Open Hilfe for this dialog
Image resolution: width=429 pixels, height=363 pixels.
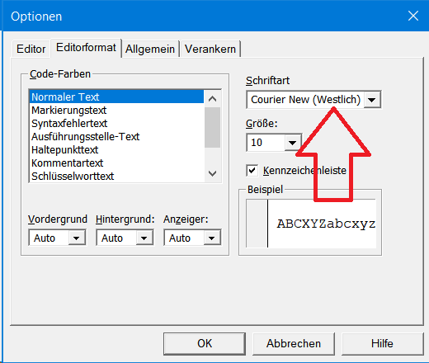tap(382, 344)
